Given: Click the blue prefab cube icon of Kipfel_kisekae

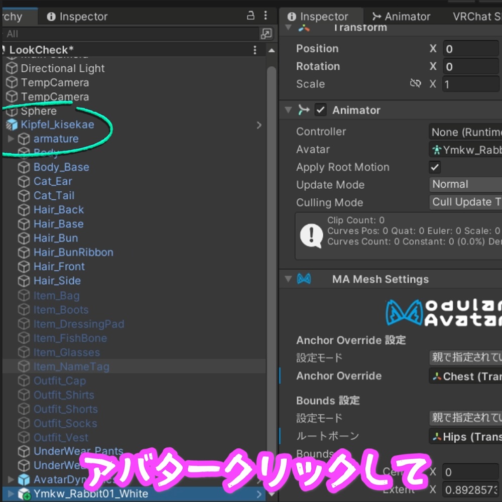Looking at the screenshot, I should tap(11, 124).
